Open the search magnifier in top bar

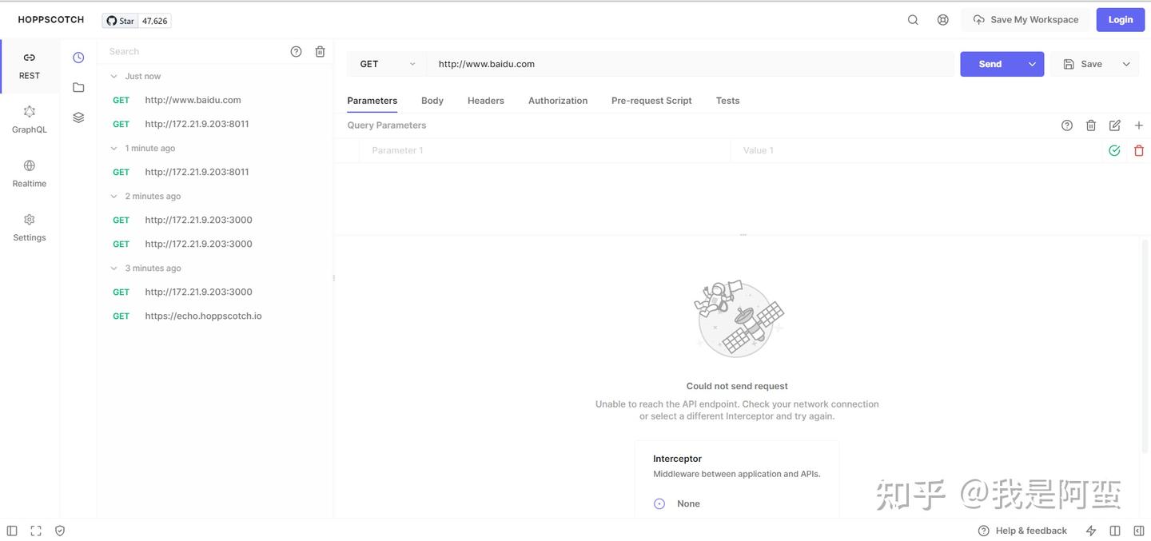tap(913, 19)
